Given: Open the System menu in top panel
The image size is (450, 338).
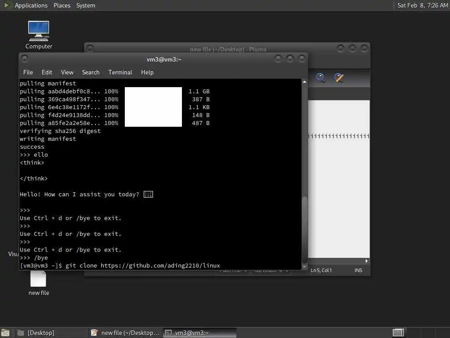Looking at the screenshot, I should [86, 5].
